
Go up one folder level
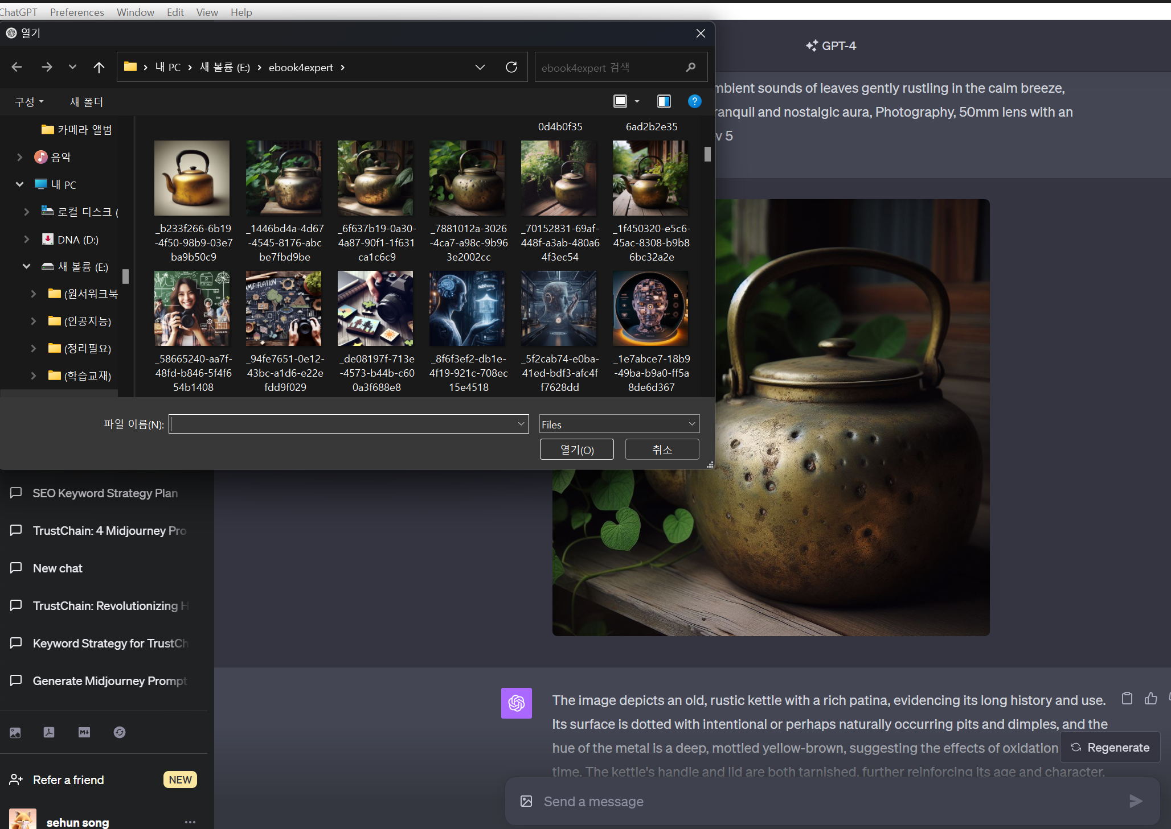99,67
